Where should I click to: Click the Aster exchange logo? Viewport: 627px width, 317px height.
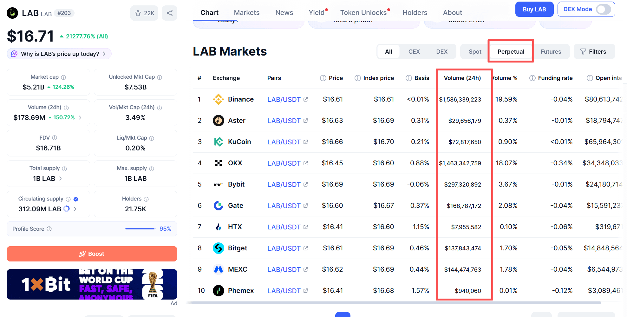218,121
